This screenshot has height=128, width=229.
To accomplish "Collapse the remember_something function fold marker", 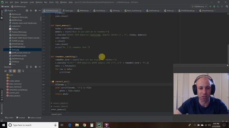I will pyautogui.click(x=50, y=57).
